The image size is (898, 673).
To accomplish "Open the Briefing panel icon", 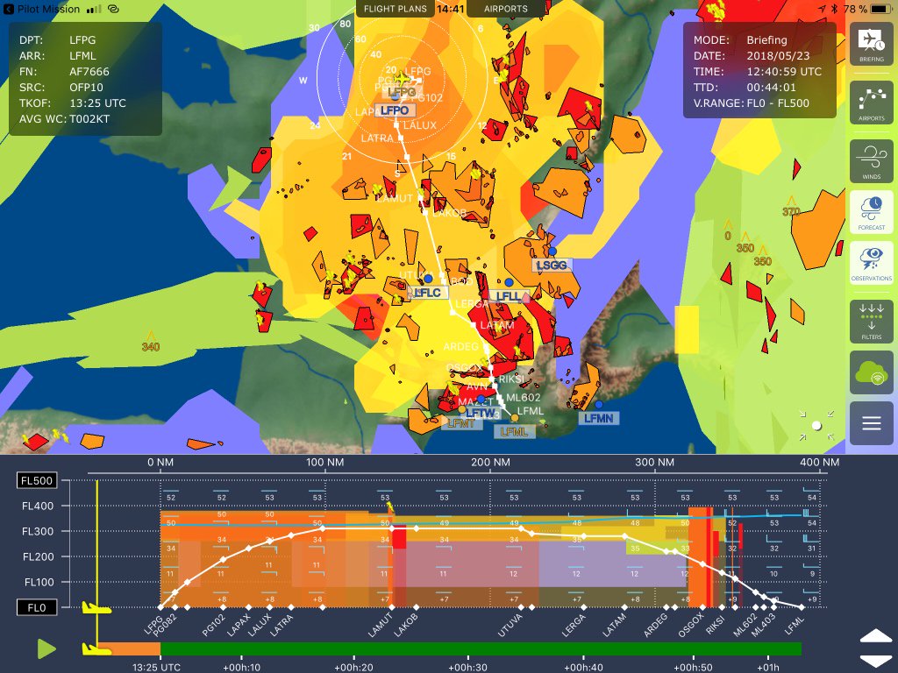I will pyautogui.click(x=870, y=44).
